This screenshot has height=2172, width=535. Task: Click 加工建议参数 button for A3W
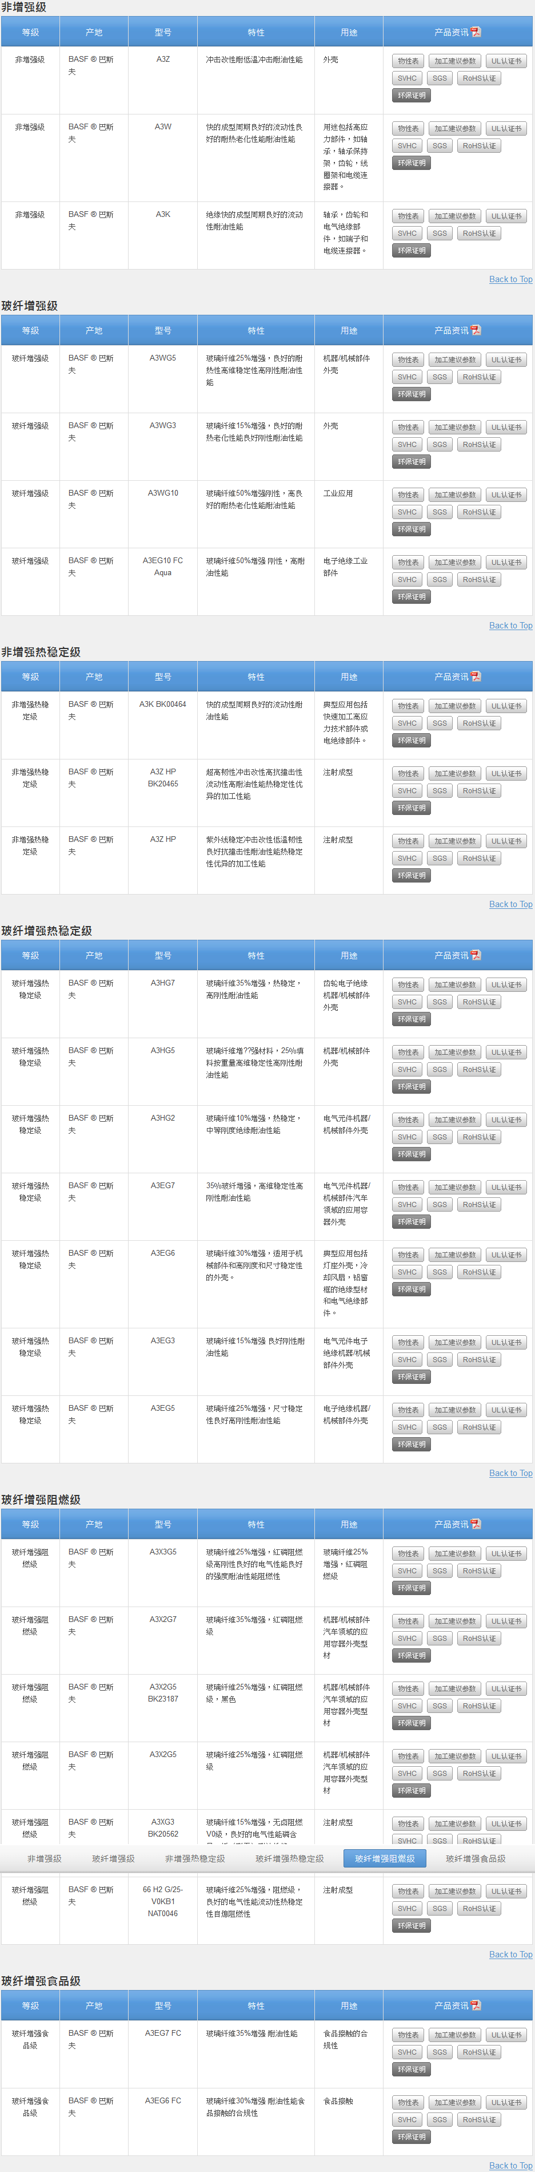455,129
